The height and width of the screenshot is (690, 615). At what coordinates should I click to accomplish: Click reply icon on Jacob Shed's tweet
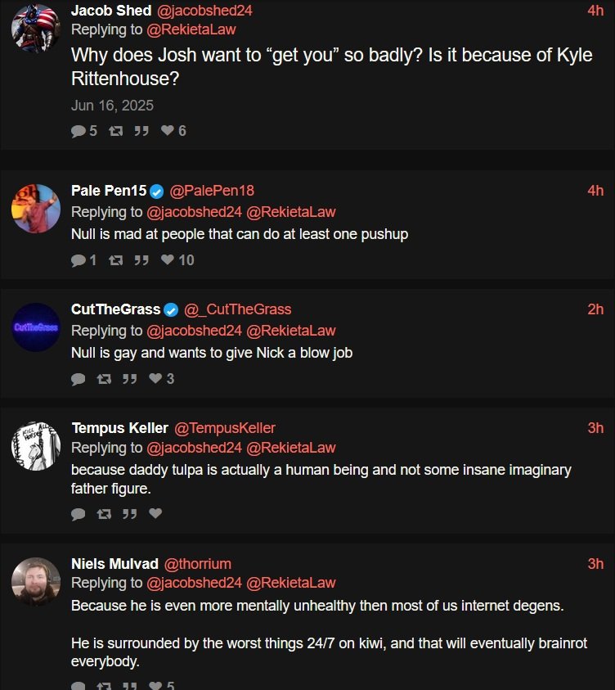coord(79,131)
